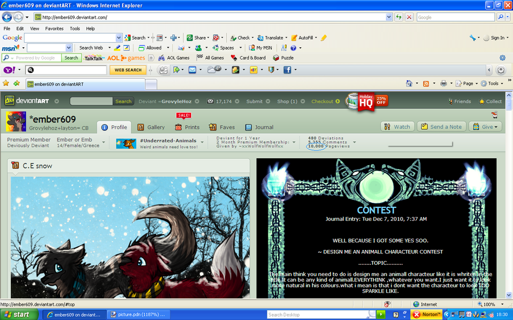Open the #Underrated-Animals group link
Screen dimensions: 513x320
pyautogui.click(x=168, y=141)
